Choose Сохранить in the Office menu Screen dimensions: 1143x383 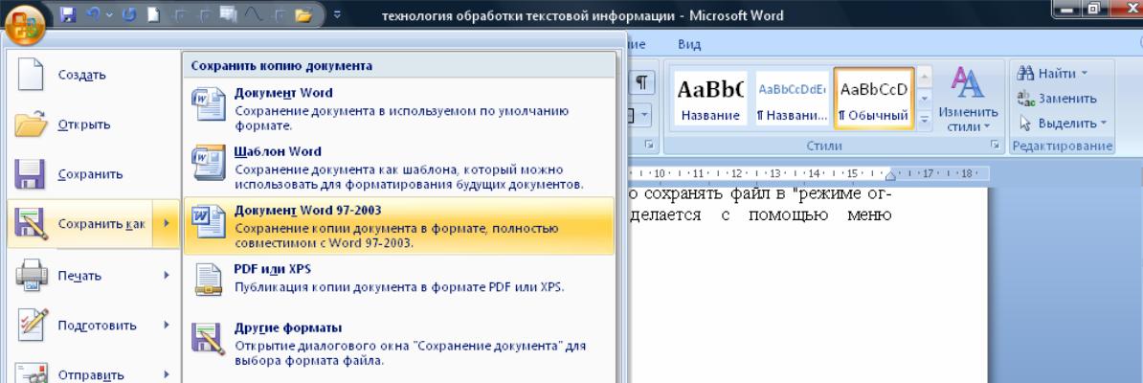coord(93,174)
